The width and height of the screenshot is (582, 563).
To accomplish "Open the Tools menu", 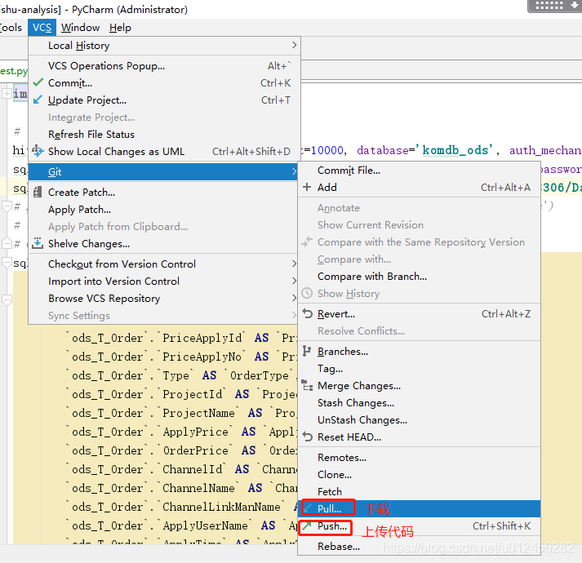I will (11, 28).
